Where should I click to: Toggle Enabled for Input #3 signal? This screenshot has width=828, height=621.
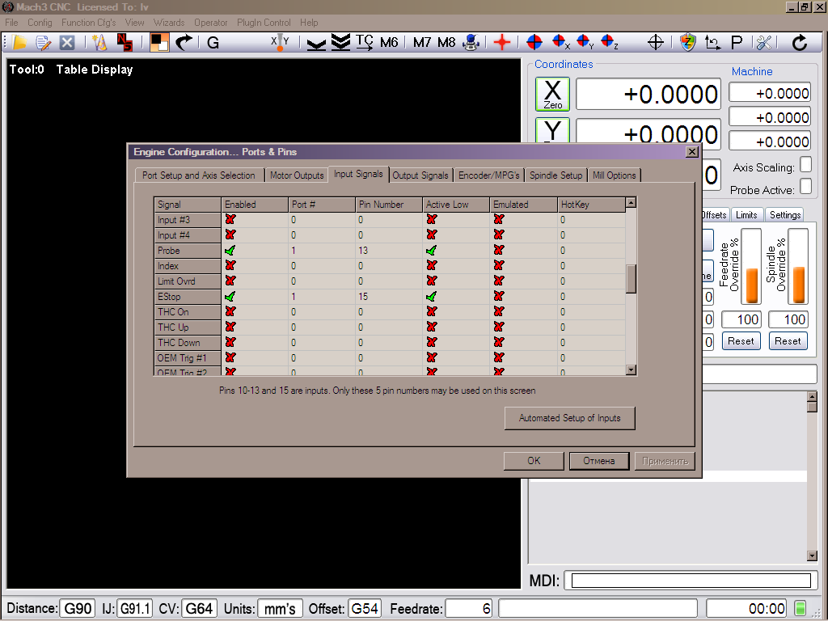pos(230,219)
